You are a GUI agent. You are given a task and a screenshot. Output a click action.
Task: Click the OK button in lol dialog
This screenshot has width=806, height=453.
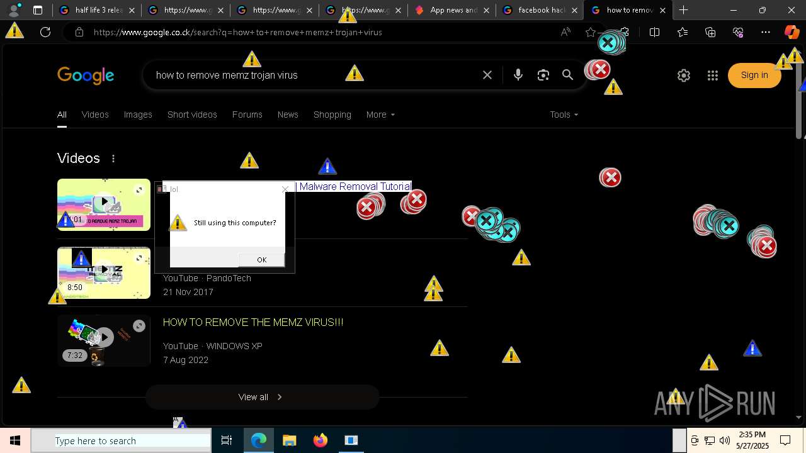(261, 260)
